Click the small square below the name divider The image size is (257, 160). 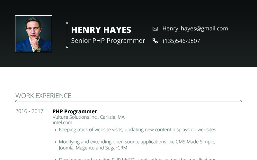point(67,47)
